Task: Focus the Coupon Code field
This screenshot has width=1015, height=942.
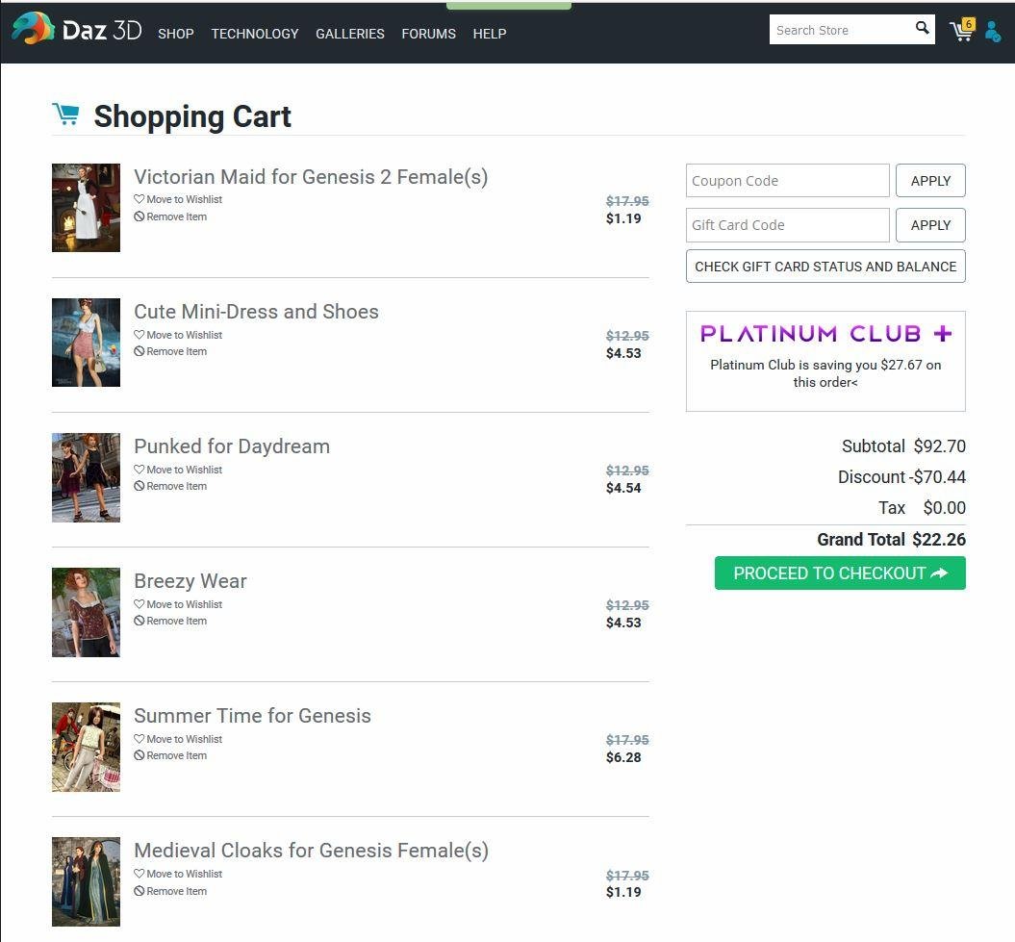Action: [x=787, y=181]
